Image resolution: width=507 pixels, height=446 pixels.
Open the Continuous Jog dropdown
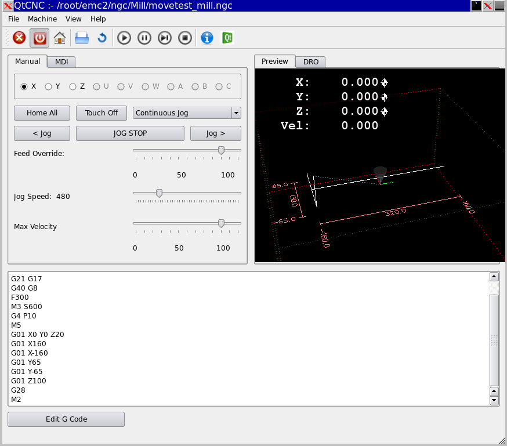point(187,113)
